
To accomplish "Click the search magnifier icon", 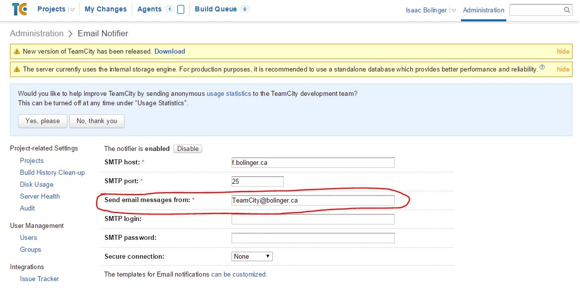I will click(x=567, y=10).
